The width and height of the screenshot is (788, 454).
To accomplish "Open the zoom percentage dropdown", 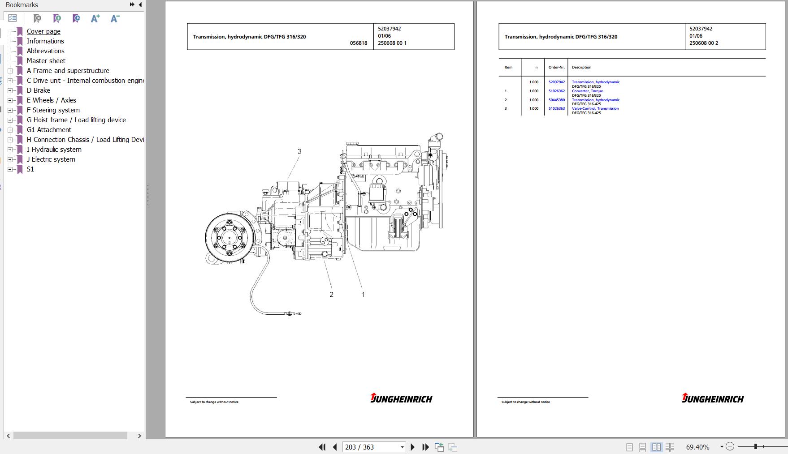I will pos(722,447).
